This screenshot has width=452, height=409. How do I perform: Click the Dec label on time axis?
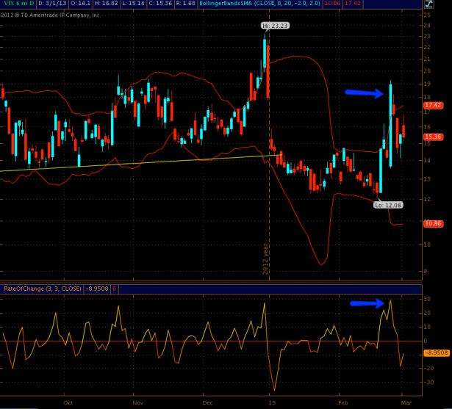tap(208, 403)
